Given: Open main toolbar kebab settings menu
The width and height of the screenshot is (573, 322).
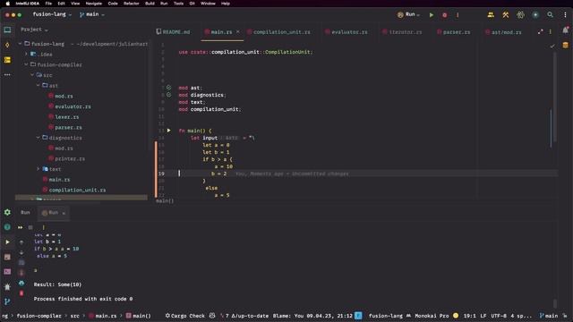Looking at the screenshot, I should [x=565, y=15].
